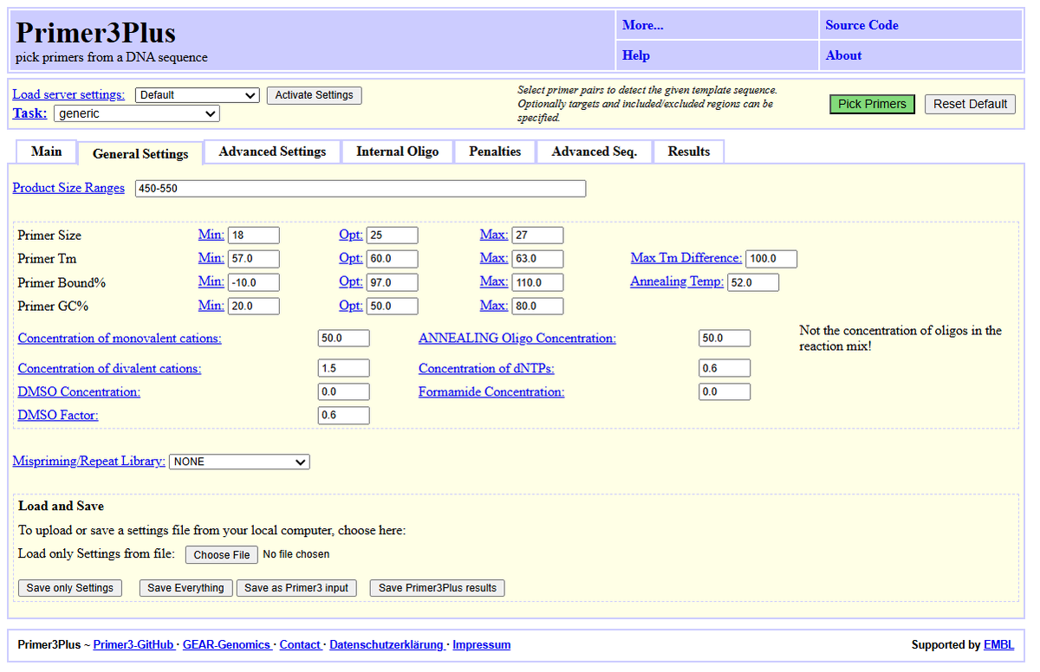Image resolution: width=1040 pixels, height=672 pixels.
Task: Open the Annealing Temp link
Action: pyautogui.click(x=677, y=281)
